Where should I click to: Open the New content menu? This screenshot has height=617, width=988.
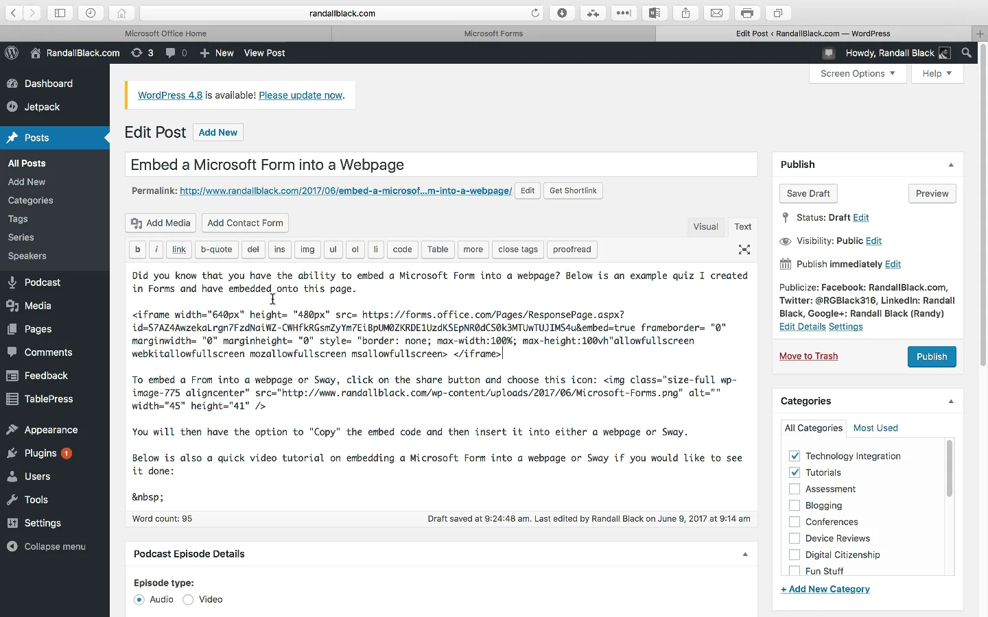(x=217, y=53)
